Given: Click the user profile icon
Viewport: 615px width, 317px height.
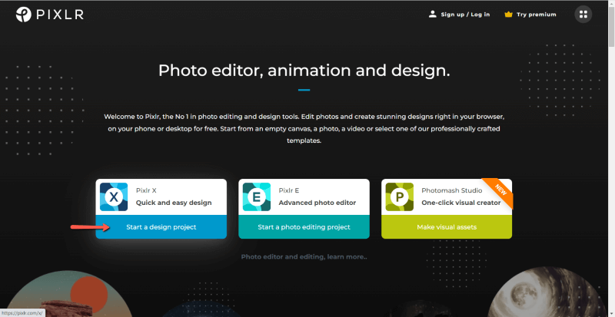Looking at the screenshot, I should coord(433,15).
